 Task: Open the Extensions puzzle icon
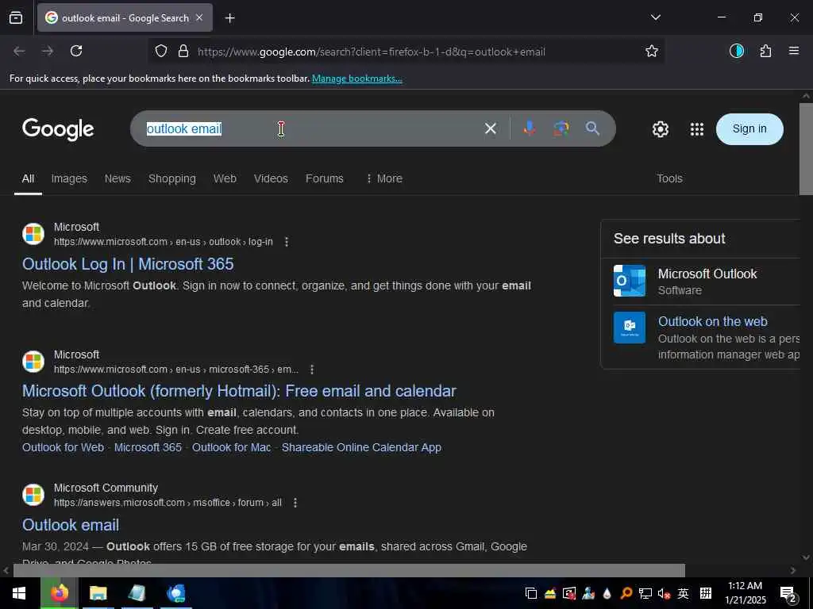(765, 51)
